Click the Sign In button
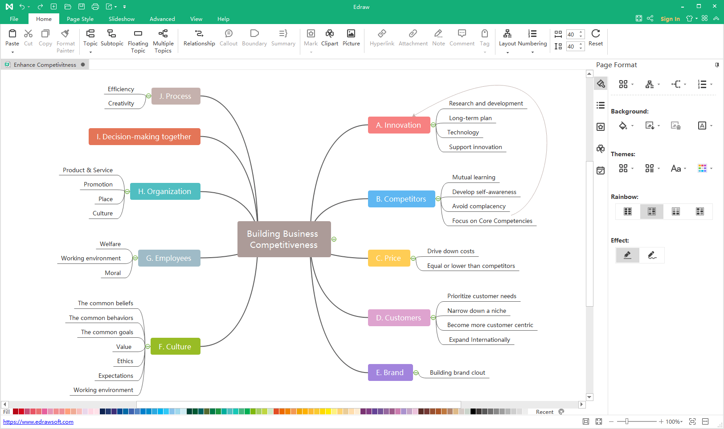The width and height of the screenshot is (724, 429). (x=670, y=19)
